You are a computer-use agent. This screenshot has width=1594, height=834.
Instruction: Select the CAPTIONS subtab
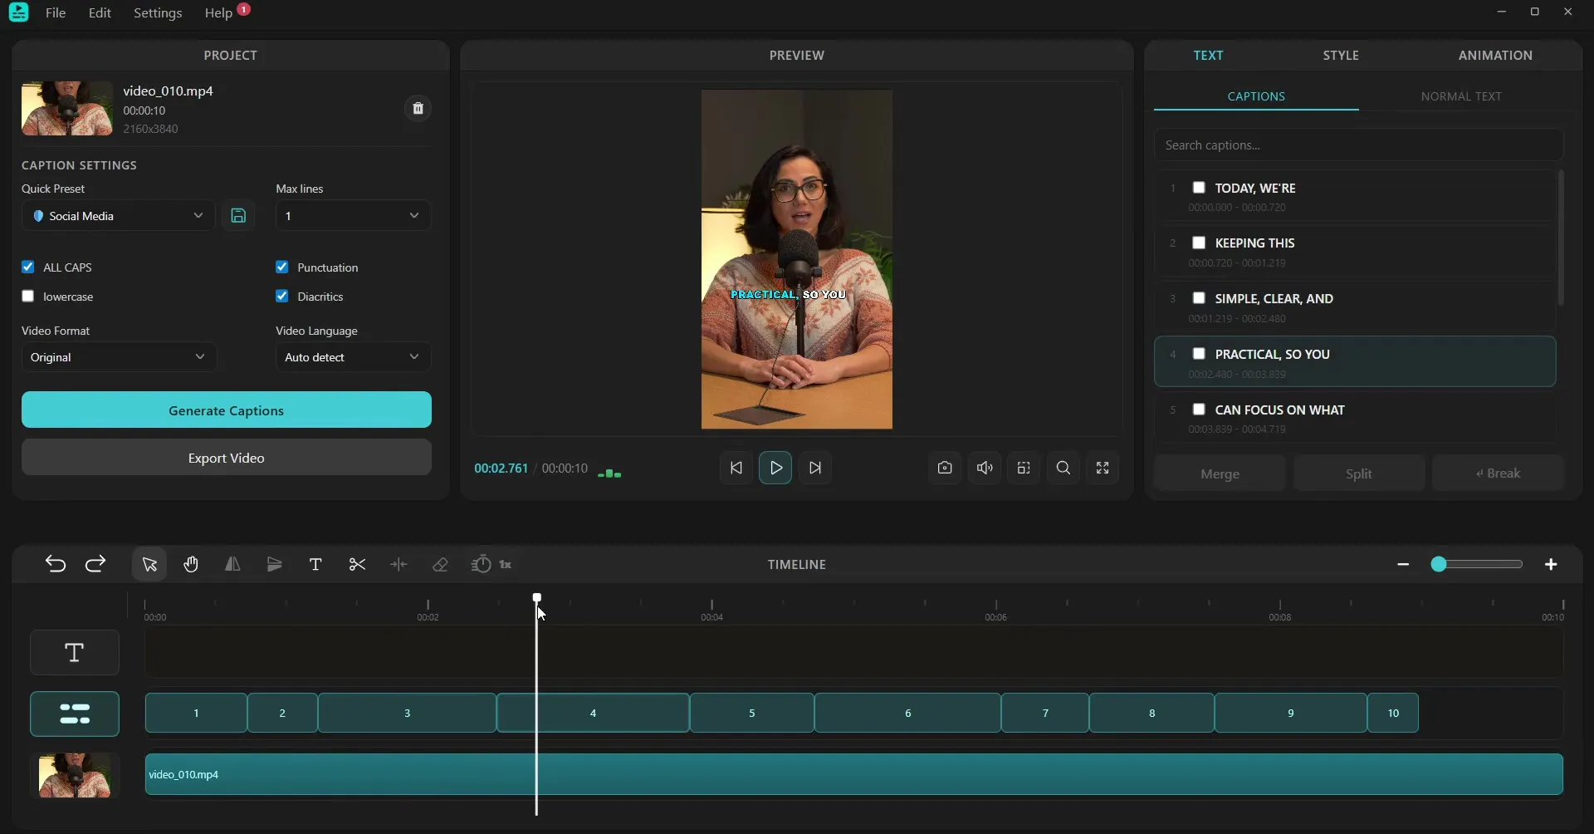(x=1256, y=96)
